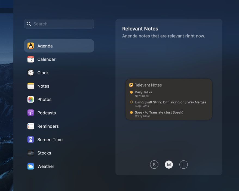Screen dimensions: 239x191
Task: Click the description Agenda notes that are relevant
Action: pos(164,36)
